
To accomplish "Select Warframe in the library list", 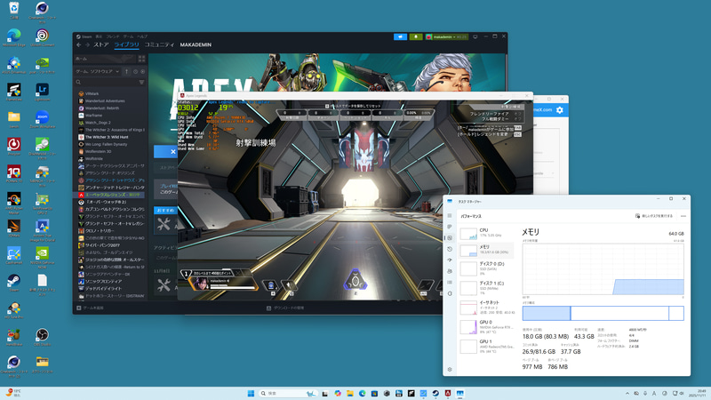I will [x=93, y=116].
